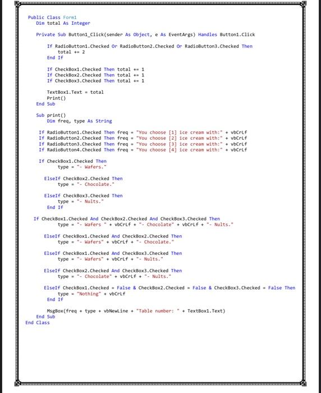Click the type line joining Wafers and Nults only
The width and height of the screenshot is (321, 393).
click(x=110, y=259)
